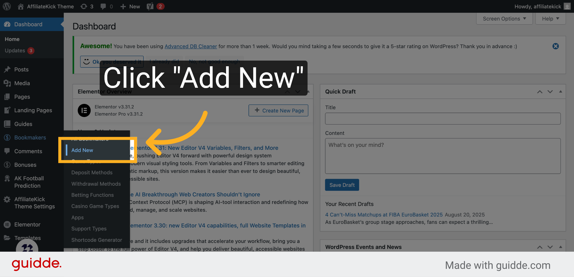Open the AI Breakthrough article link

click(x=195, y=194)
